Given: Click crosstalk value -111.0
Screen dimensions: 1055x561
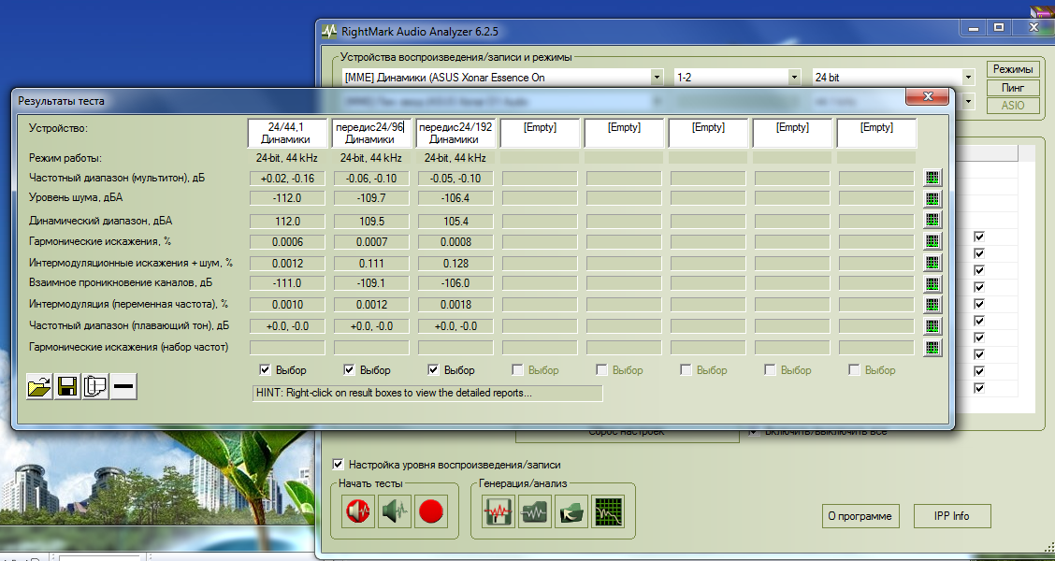Looking at the screenshot, I should click(287, 283).
